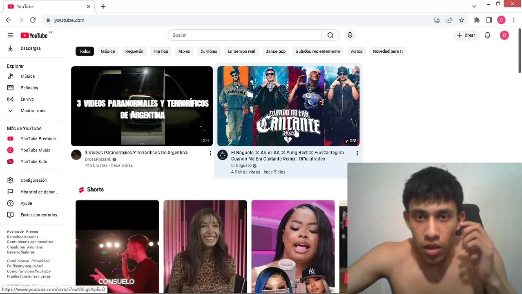The image size is (522, 294).
Task: Open short with smiling woman in leopard print
Action: pos(205,247)
